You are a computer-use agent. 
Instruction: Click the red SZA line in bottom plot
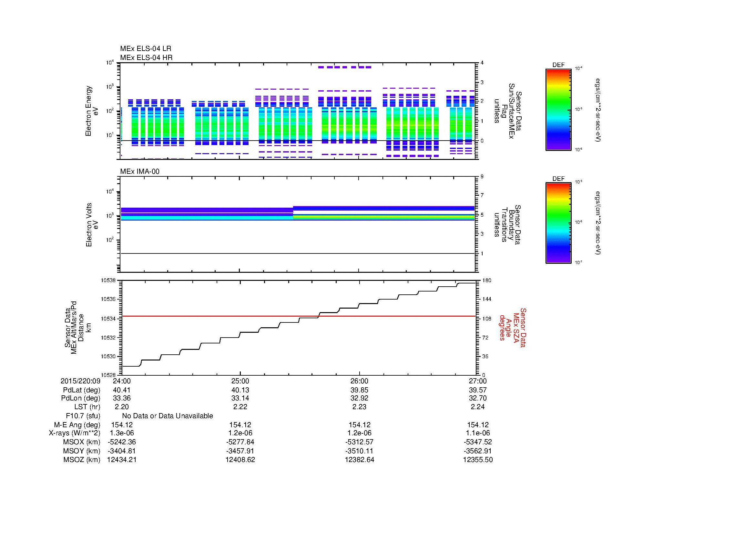pos(299,316)
